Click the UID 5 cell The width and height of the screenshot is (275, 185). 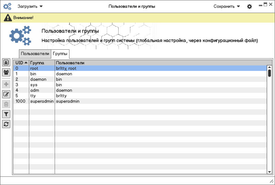(21, 96)
